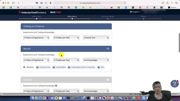Open GitHub Desktop in the Dock

click(100, 98)
